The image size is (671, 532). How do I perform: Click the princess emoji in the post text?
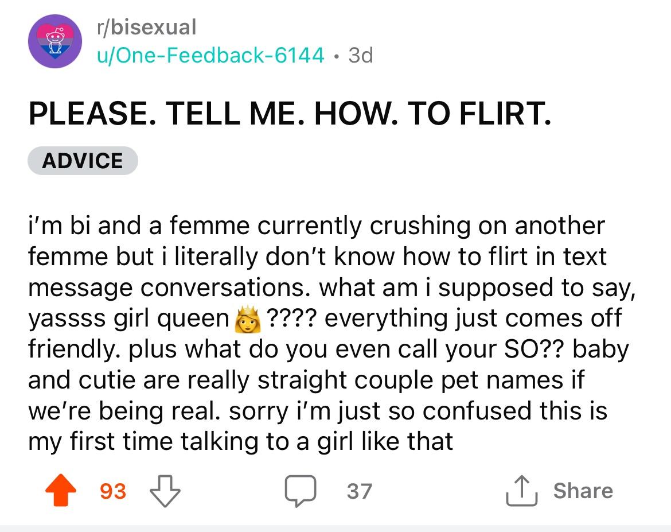point(244,318)
